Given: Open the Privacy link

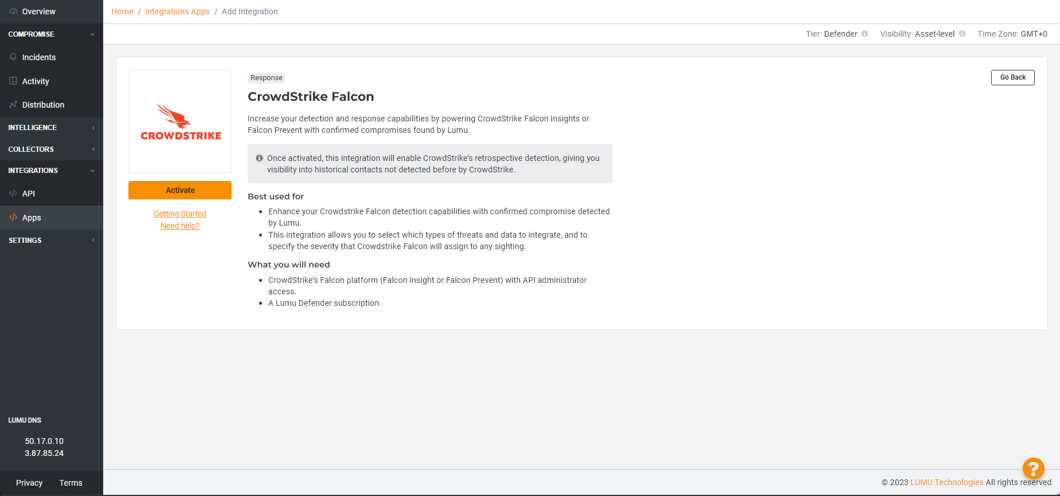Looking at the screenshot, I should (29, 483).
